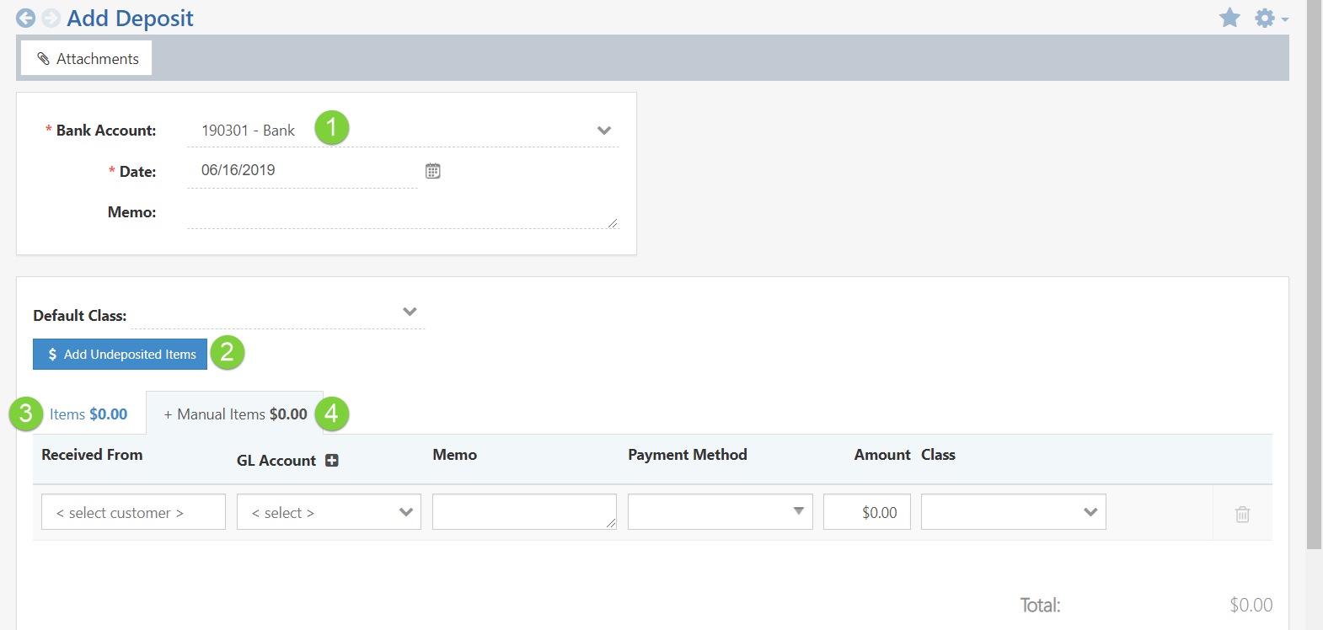Mark the page as favorite with the star
The height and width of the screenshot is (630, 1323).
[x=1229, y=18]
